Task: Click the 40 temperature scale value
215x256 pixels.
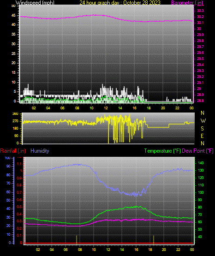Action: (200, 237)
